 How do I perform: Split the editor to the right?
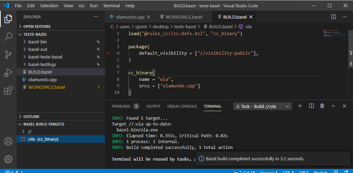coord(333,17)
